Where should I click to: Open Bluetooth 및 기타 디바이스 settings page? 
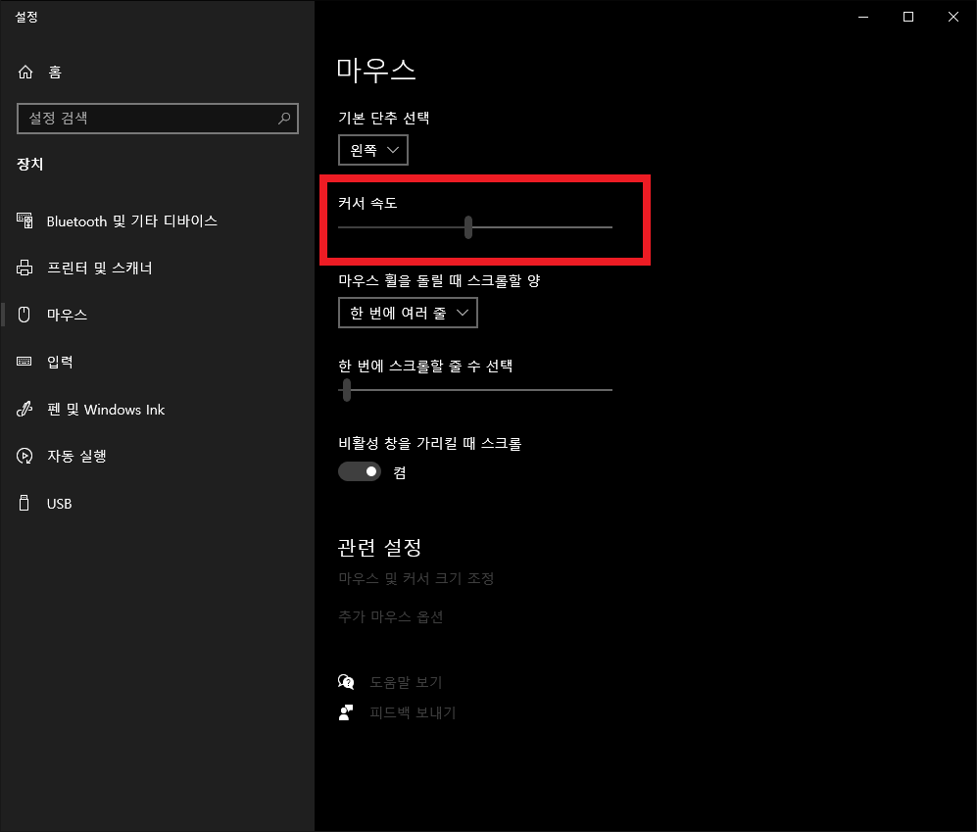(132, 221)
